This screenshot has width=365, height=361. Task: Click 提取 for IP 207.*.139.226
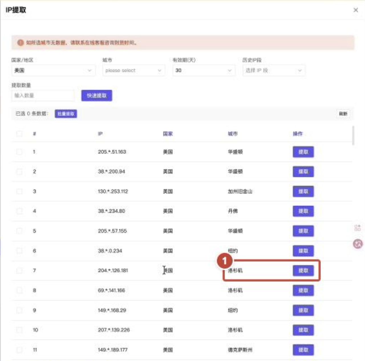point(303,330)
